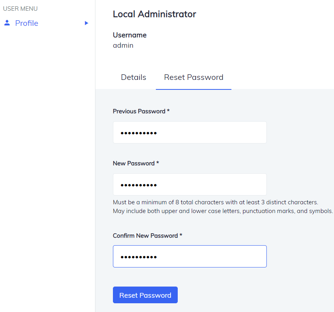Click the admin username text
The width and height of the screenshot is (334, 312).
tap(123, 45)
